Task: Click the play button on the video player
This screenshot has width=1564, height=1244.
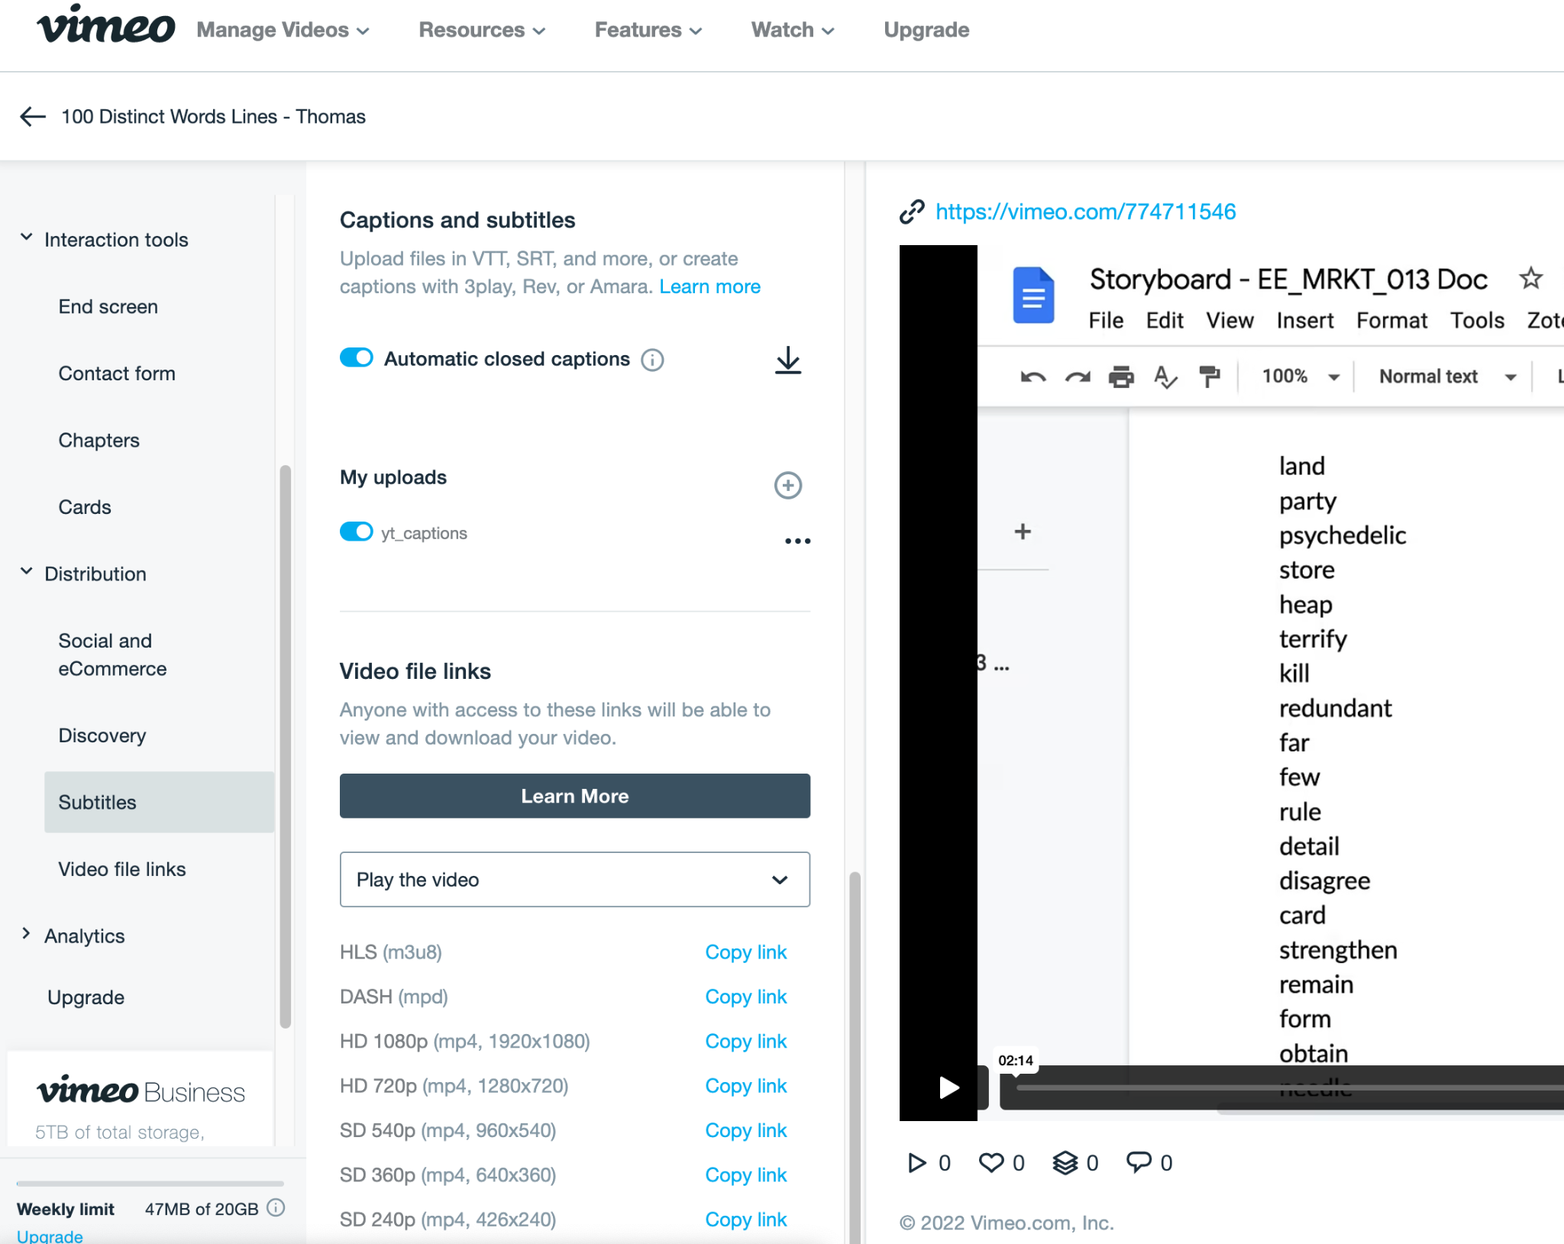Action: tap(948, 1087)
